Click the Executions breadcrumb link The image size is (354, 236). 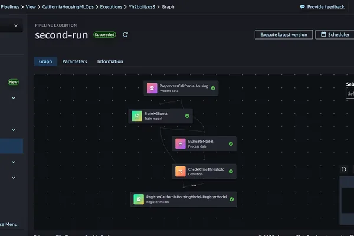point(111,7)
